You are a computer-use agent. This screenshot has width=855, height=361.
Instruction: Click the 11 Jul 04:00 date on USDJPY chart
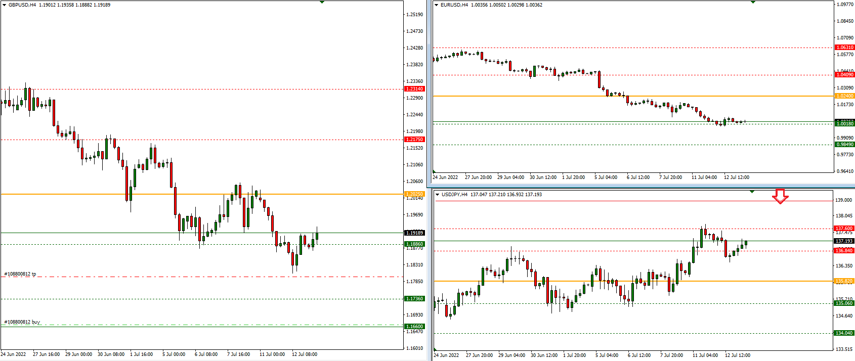[705, 355]
